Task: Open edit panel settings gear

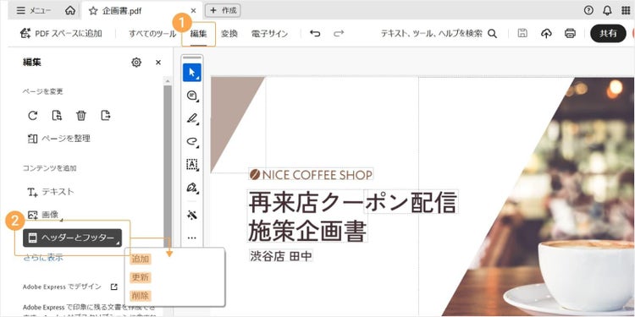Action: (x=136, y=63)
